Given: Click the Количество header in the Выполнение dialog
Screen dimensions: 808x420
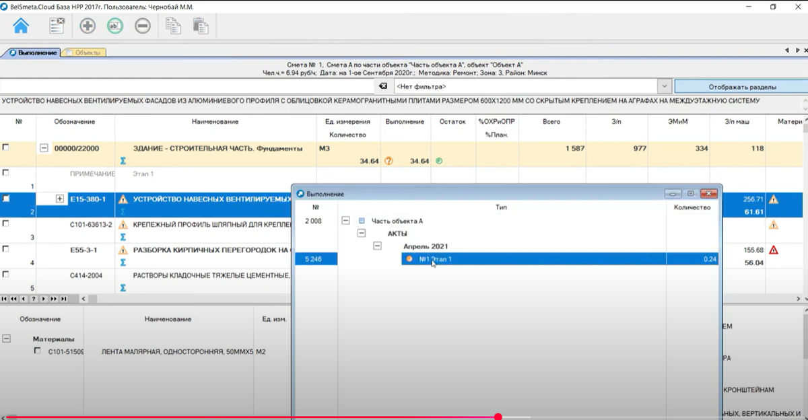Looking at the screenshot, I should [692, 207].
